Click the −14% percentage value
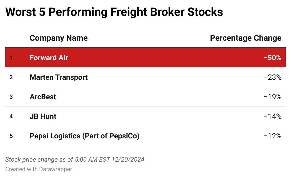Viewport: 291px width, 178px height. point(273,116)
